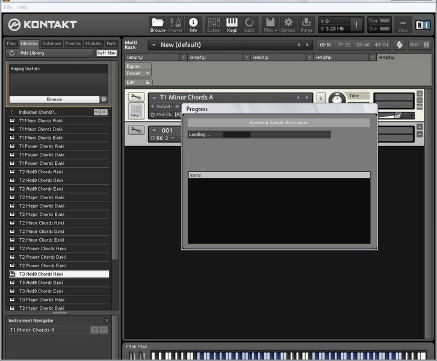This screenshot has width=437, height=361.
Task: Toggle the AUX sends view
Action: point(414,45)
